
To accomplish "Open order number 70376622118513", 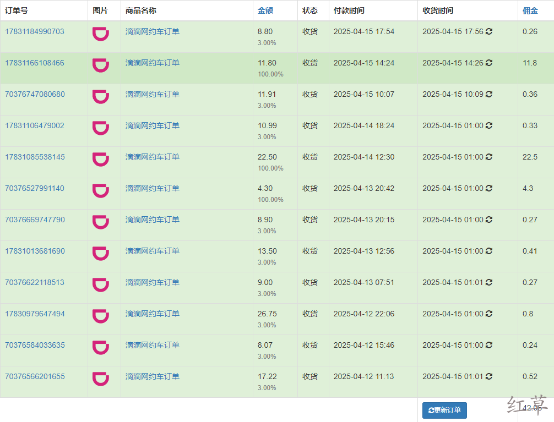I will tap(35, 282).
